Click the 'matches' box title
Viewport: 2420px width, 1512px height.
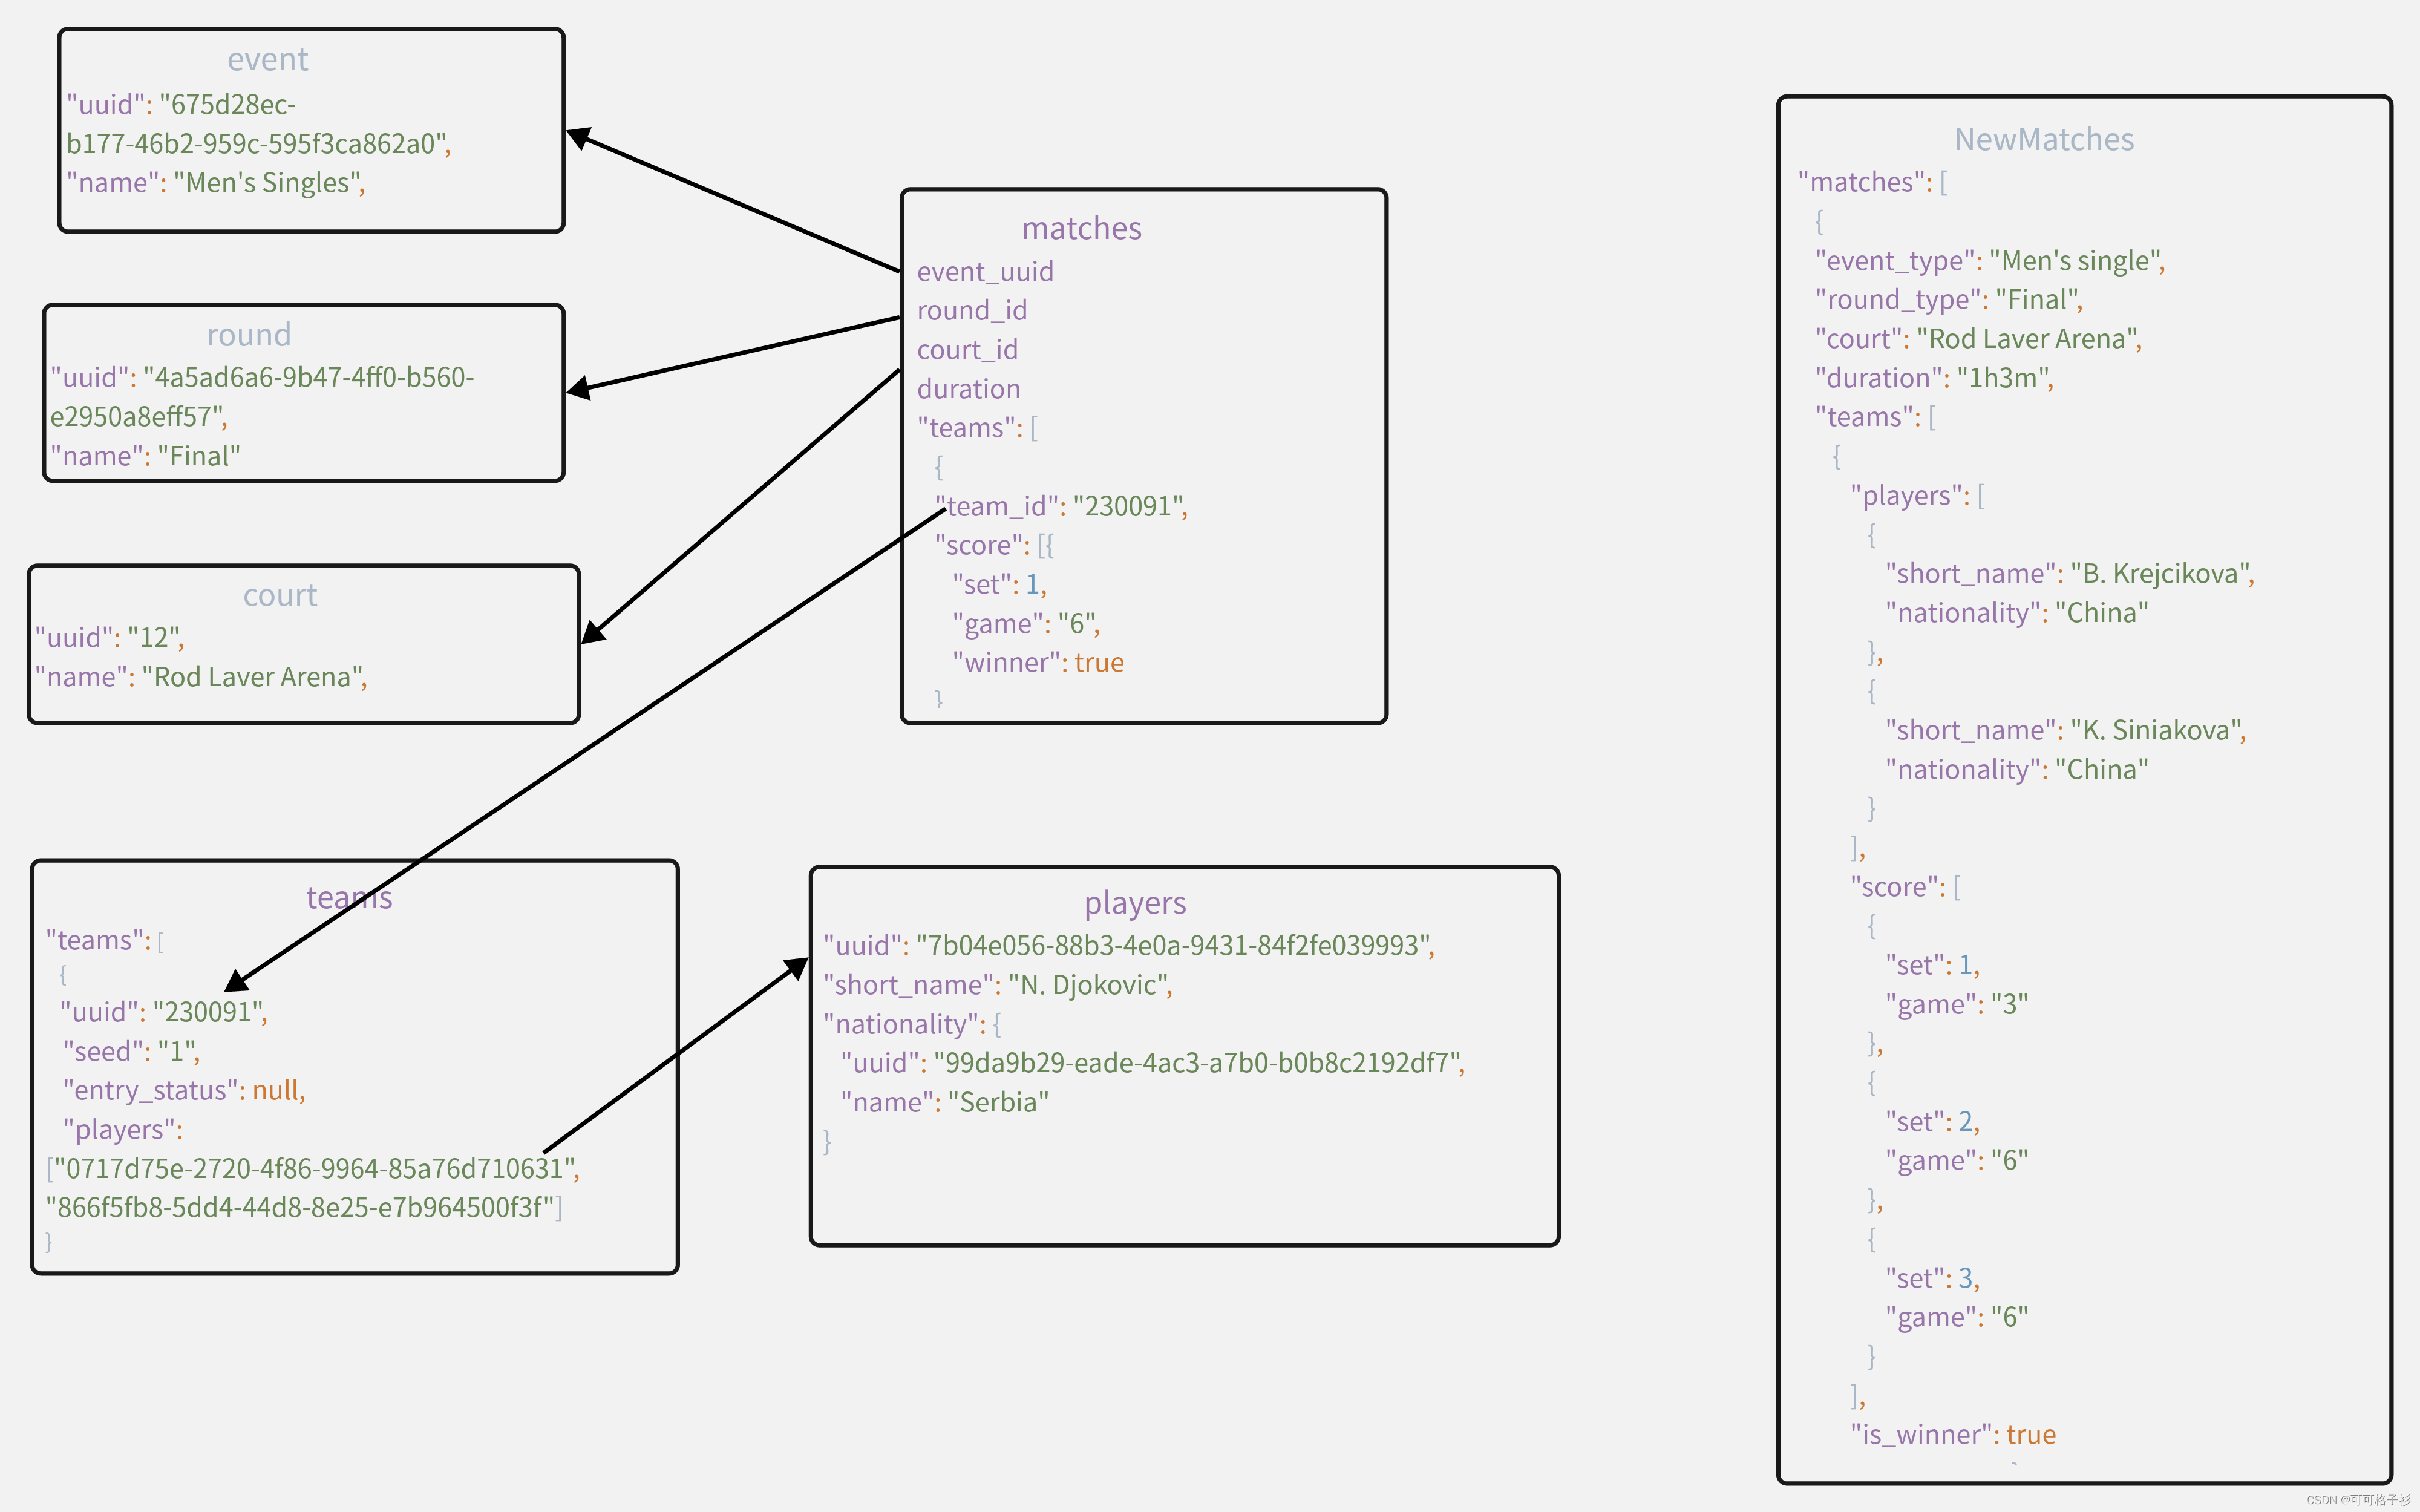click(1081, 229)
